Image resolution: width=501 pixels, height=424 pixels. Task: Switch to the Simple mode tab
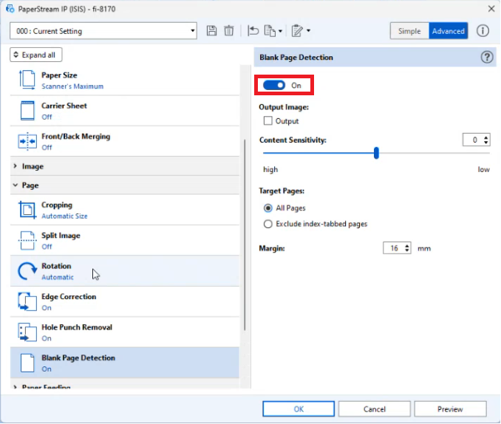point(409,31)
